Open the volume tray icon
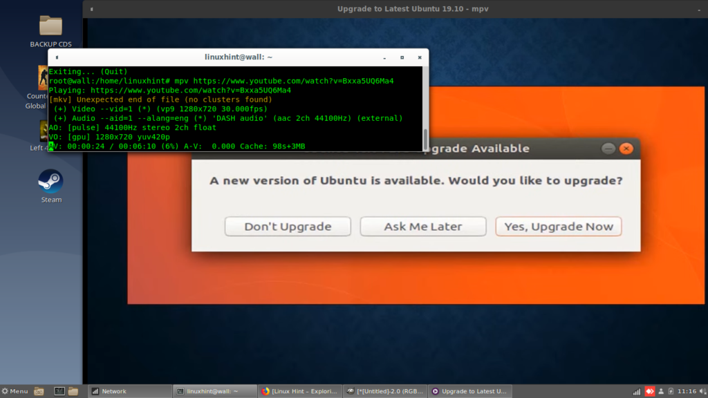 (702, 391)
